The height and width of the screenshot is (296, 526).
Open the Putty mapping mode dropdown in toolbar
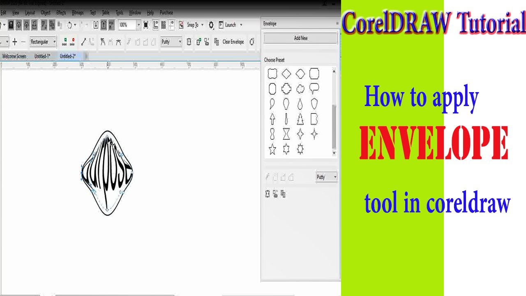pyautogui.click(x=171, y=42)
